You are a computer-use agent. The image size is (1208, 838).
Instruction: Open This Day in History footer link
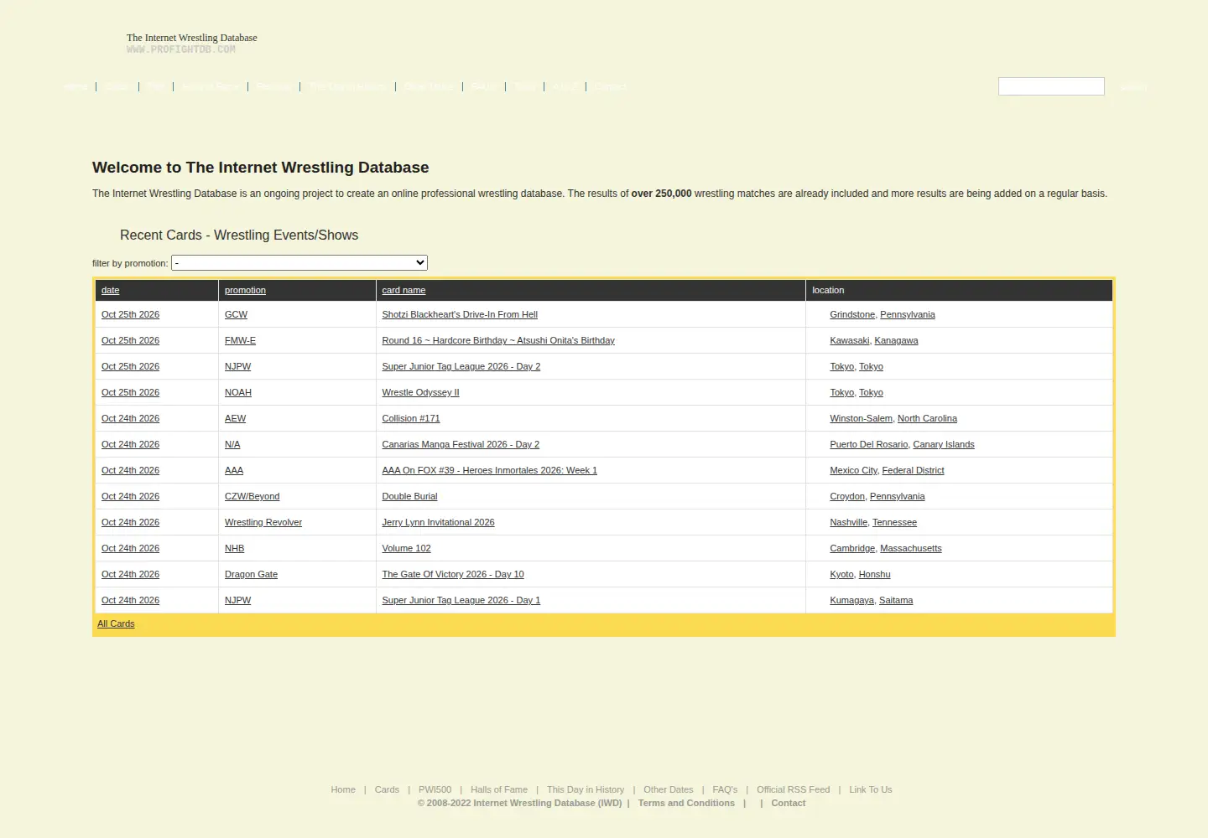tap(586, 789)
